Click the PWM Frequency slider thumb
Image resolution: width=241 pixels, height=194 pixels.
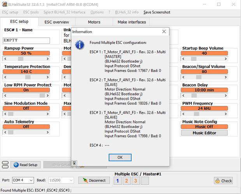tap(197, 114)
